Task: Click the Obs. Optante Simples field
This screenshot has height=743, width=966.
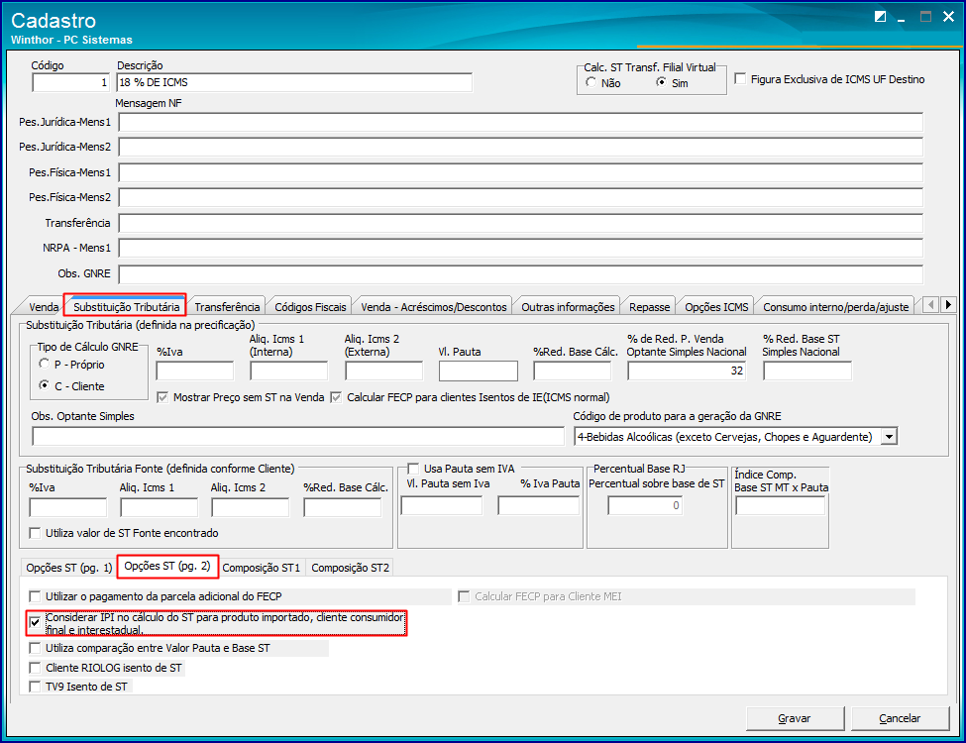Action: click(x=298, y=436)
